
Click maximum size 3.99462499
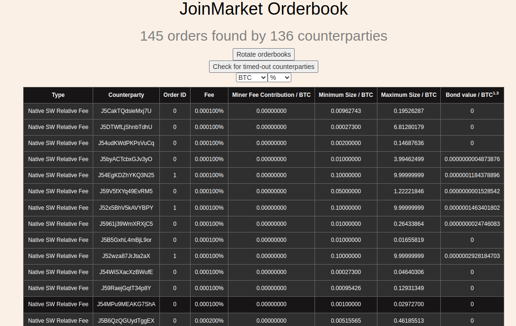(x=409, y=159)
